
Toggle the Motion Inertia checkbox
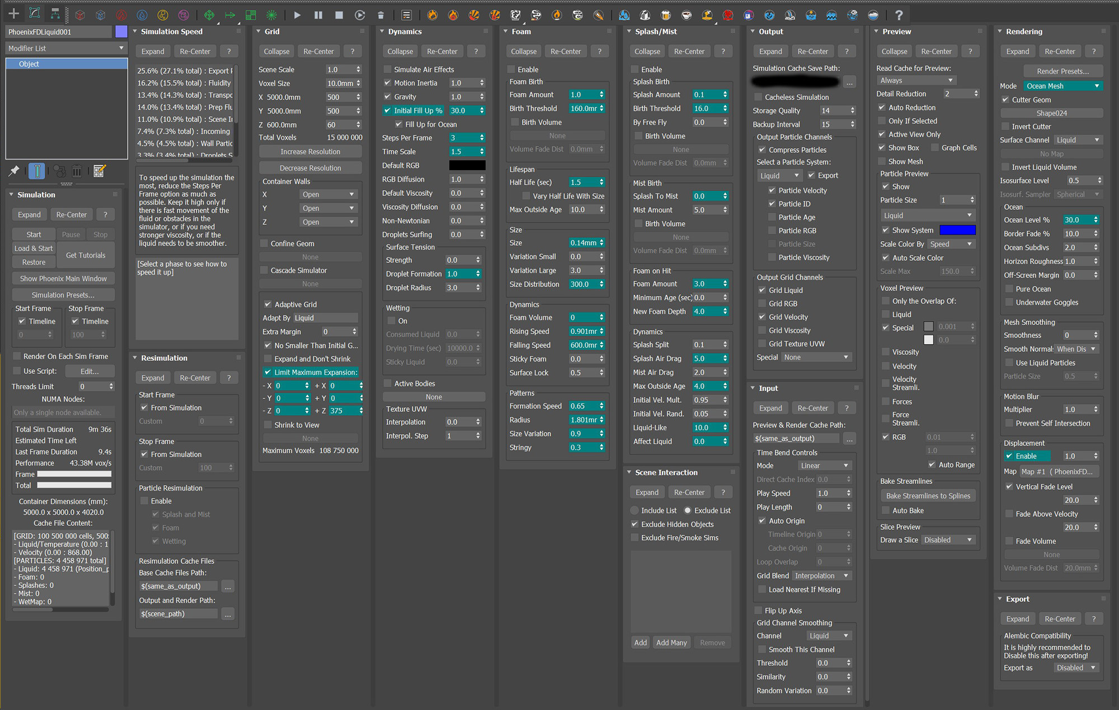click(x=387, y=83)
